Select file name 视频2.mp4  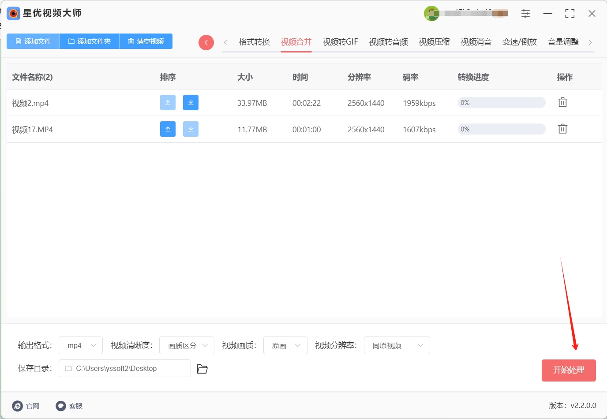click(x=30, y=103)
